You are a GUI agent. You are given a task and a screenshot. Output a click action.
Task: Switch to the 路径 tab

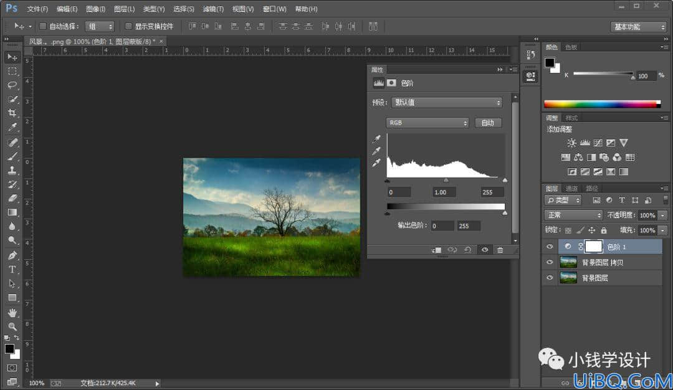coord(592,188)
